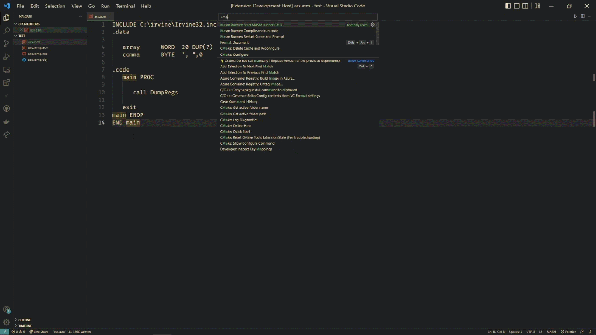Viewport: 596px width, 335px height.
Task: Open the Terminal menu
Action: tap(125, 6)
